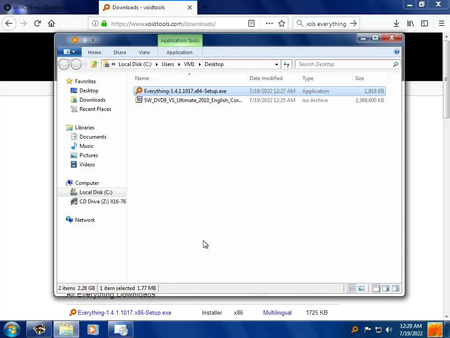Open the Windows Start orb
Screen dimensions: 450x338
tap(12, 329)
